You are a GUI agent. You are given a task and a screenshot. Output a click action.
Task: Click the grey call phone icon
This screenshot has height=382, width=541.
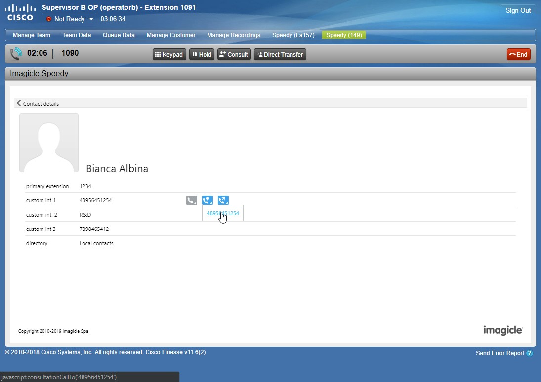click(191, 200)
